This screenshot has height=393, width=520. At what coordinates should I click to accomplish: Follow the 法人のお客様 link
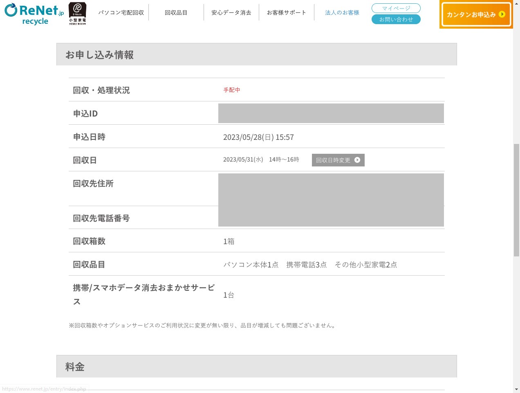(342, 13)
